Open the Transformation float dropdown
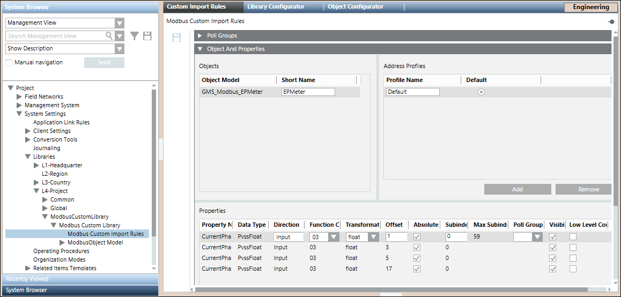This screenshot has width=621, height=297. pyautogui.click(x=373, y=237)
